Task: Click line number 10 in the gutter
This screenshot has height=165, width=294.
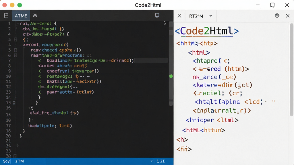Action: point(8,76)
